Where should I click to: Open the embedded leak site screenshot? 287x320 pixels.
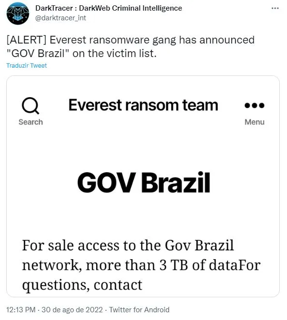pos(143,186)
